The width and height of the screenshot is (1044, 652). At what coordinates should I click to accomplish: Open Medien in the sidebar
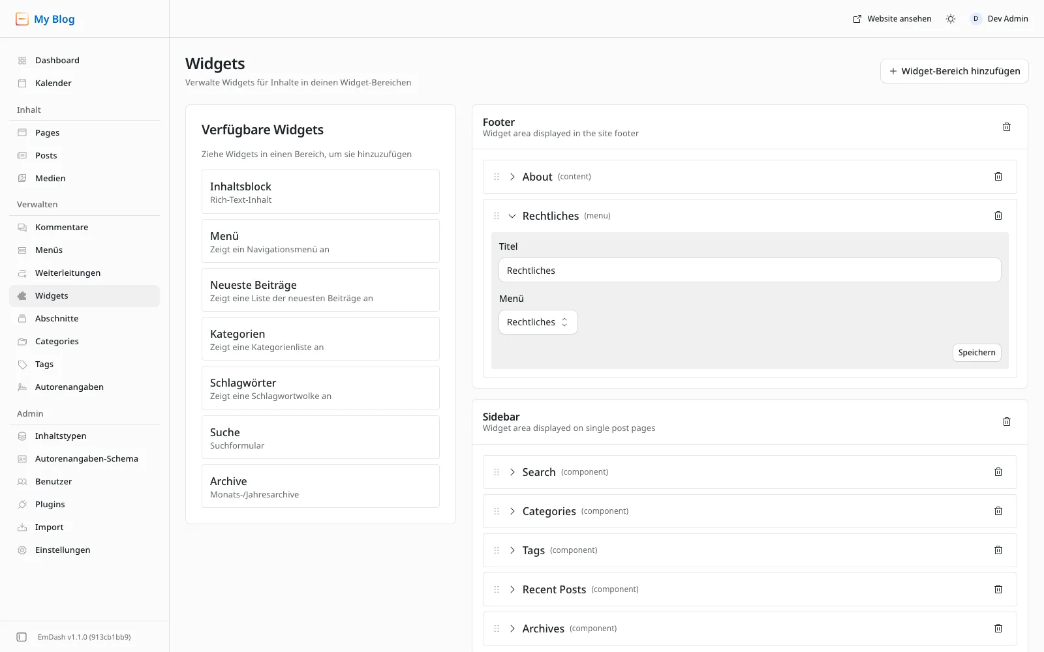85,179
